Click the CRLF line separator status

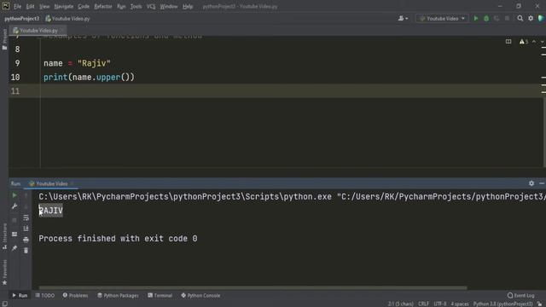tap(423, 304)
